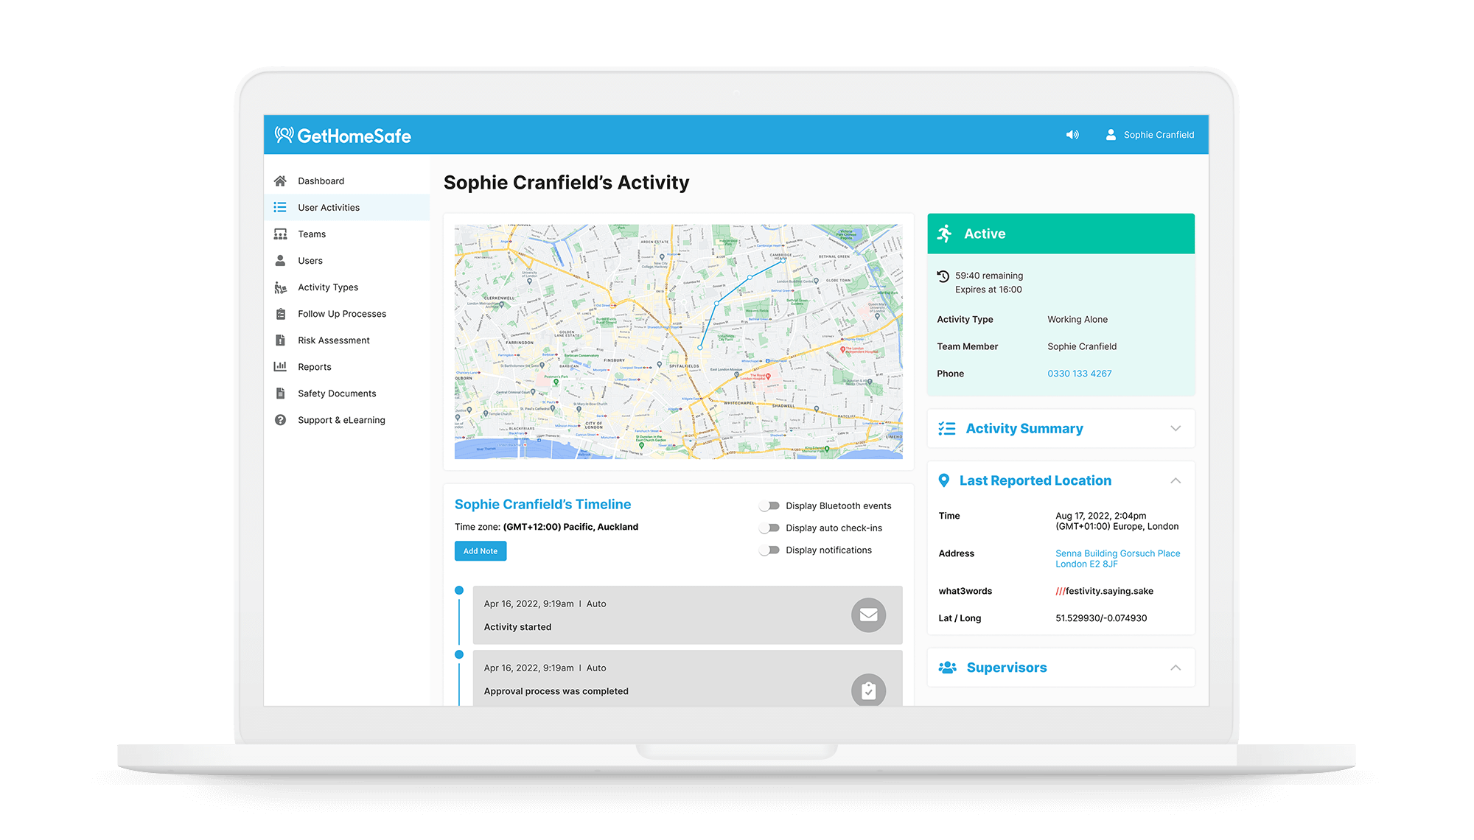Click the Risk Assessment sidebar icon
This screenshot has width=1474, height=840.
pos(279,340)
